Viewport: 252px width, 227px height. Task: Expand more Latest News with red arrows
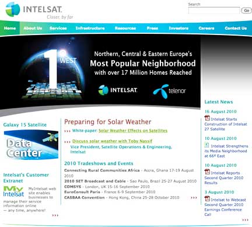tap(245, 220)
